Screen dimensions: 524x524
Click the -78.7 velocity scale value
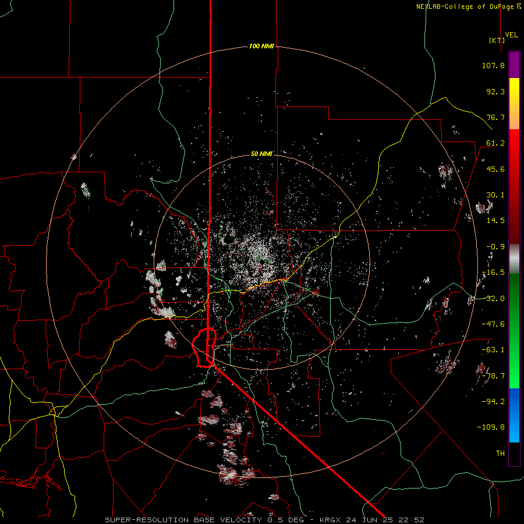point(493,376)
